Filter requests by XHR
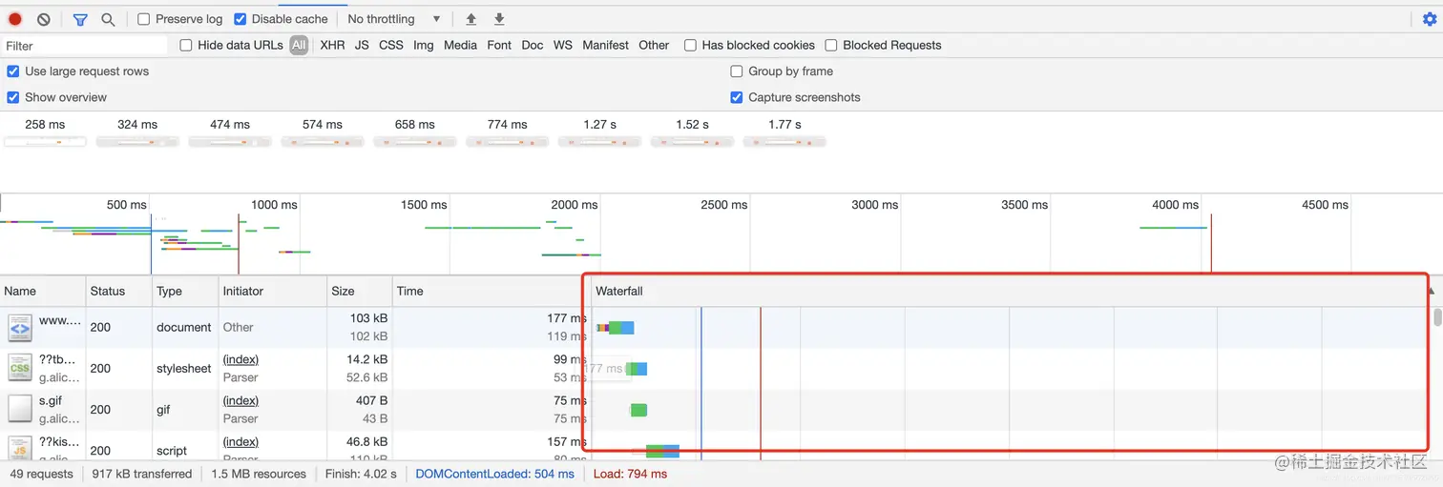 (x=332, y=45)
